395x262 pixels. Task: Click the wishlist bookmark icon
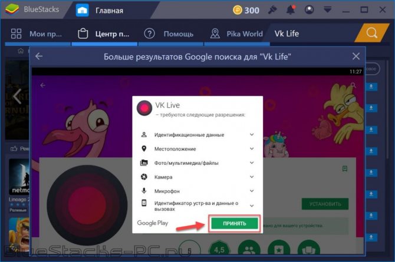pos(345,168)
